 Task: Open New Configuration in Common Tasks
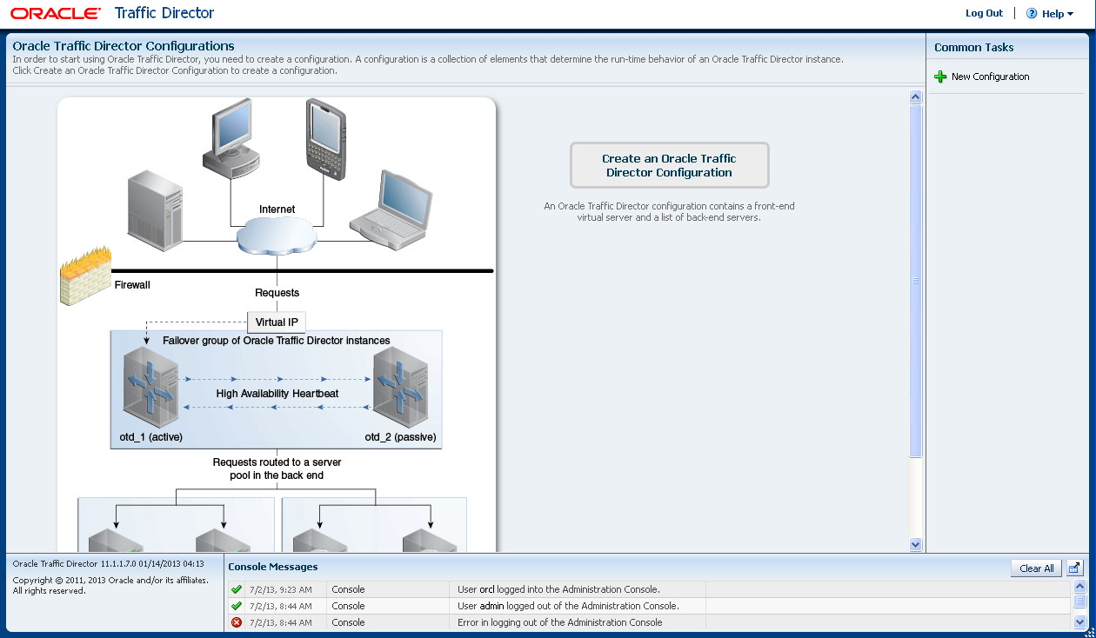point(990,76)
